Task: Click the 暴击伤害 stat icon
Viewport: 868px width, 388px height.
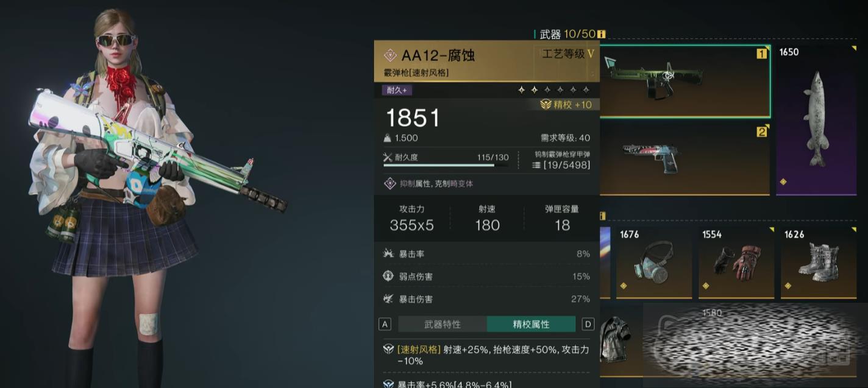Action: 388,298
